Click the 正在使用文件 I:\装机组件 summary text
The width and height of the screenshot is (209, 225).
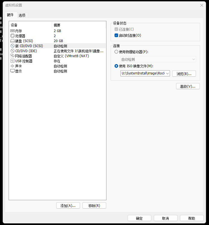[79, 51]
